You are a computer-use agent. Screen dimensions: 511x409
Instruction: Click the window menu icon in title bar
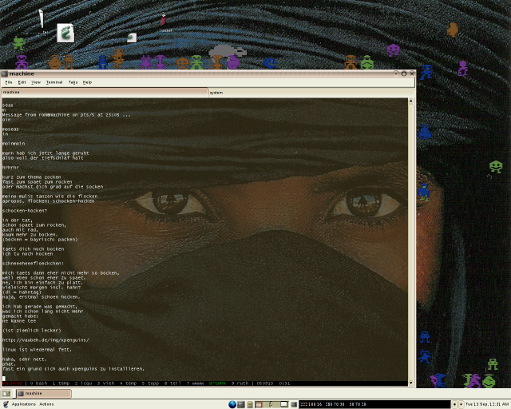coord(5,73)
